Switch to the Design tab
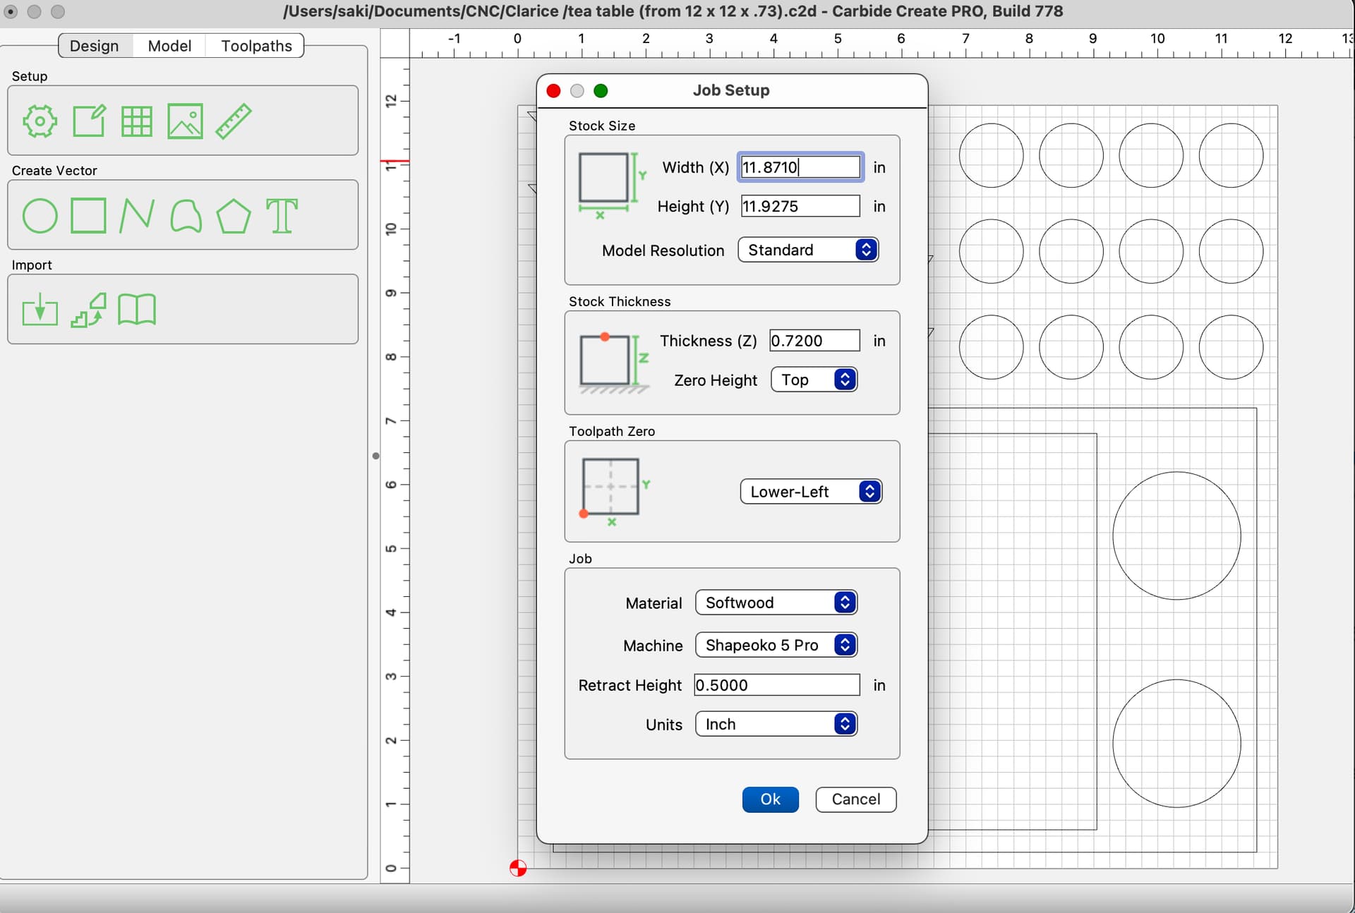Image resolution: width=1355 pixels, height=913 pixels. pyautogui.click(x=95, y=46)
